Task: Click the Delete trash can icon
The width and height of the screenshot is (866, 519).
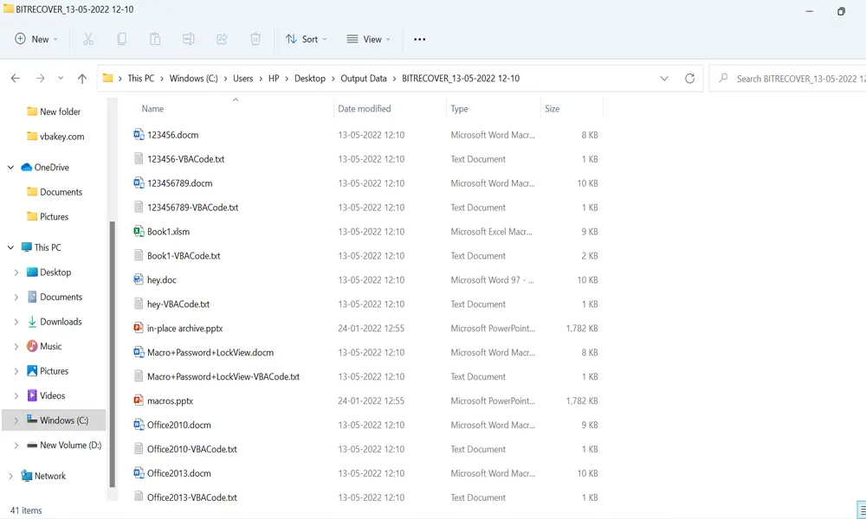Action: 255,39
